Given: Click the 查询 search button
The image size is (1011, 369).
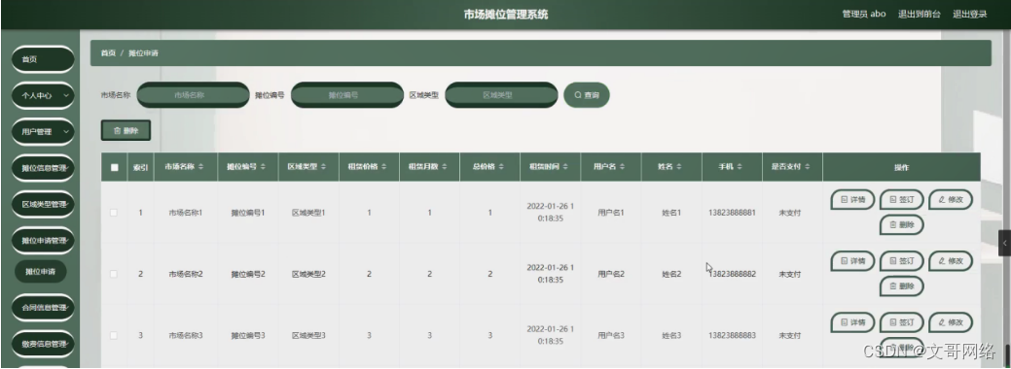Looking at the screenshot, I should tap(586, 94).
